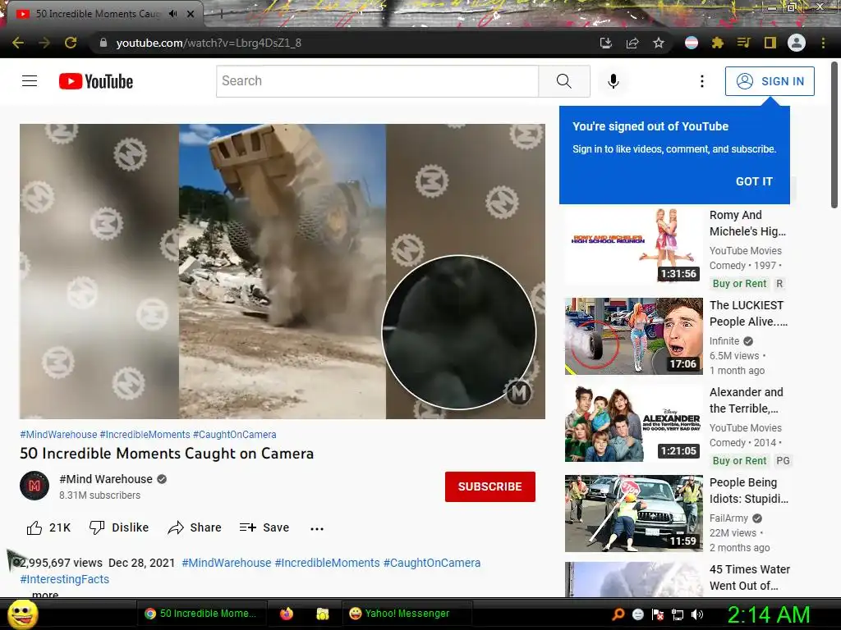Toggle the browser side panel icon

pyautogui.click(x=770, y=43)
